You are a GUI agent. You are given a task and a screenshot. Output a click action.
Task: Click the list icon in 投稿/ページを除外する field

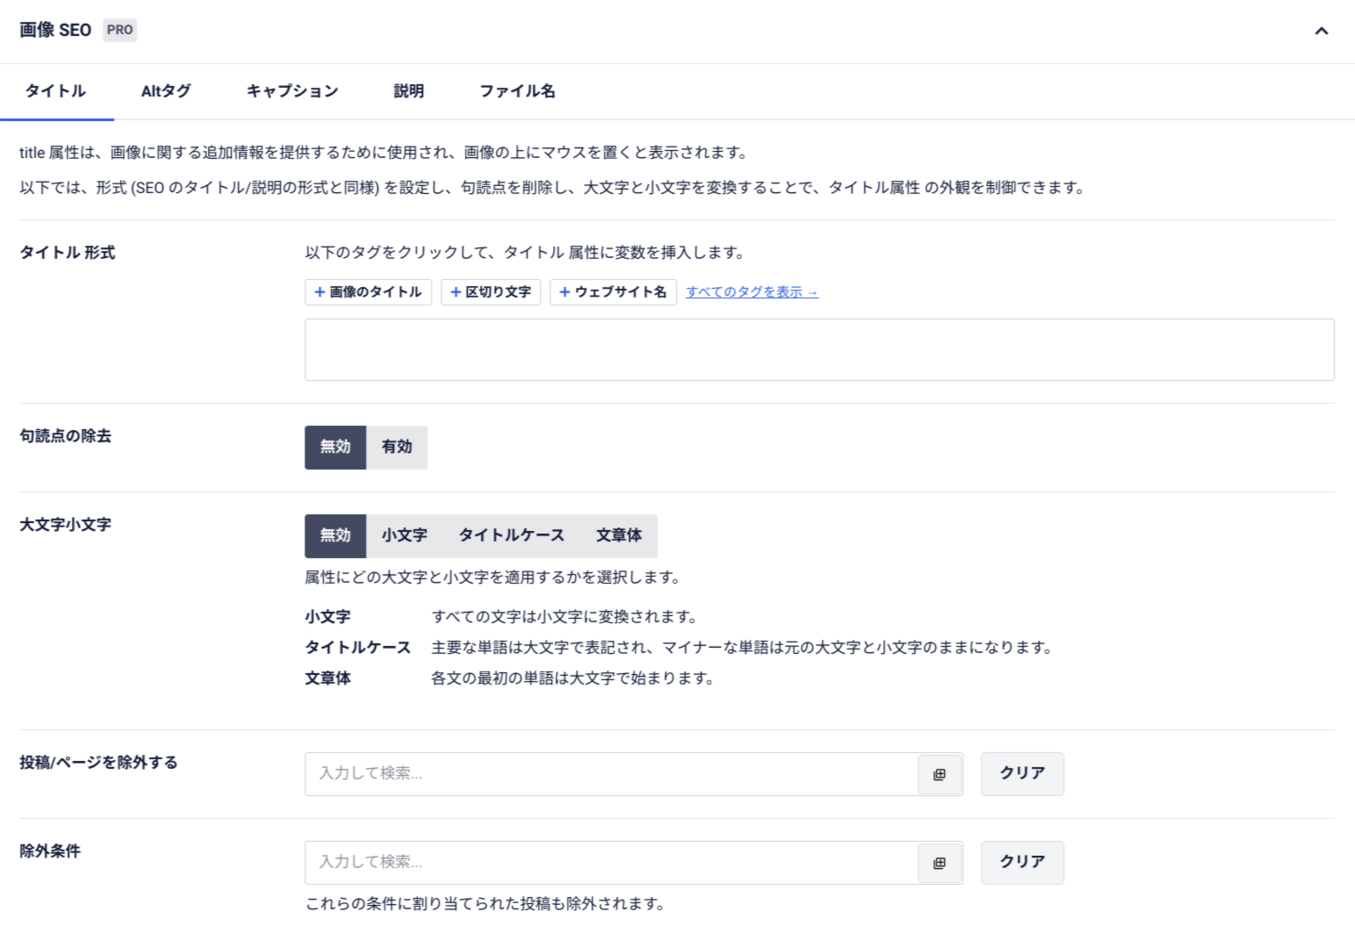pos(940,775)
